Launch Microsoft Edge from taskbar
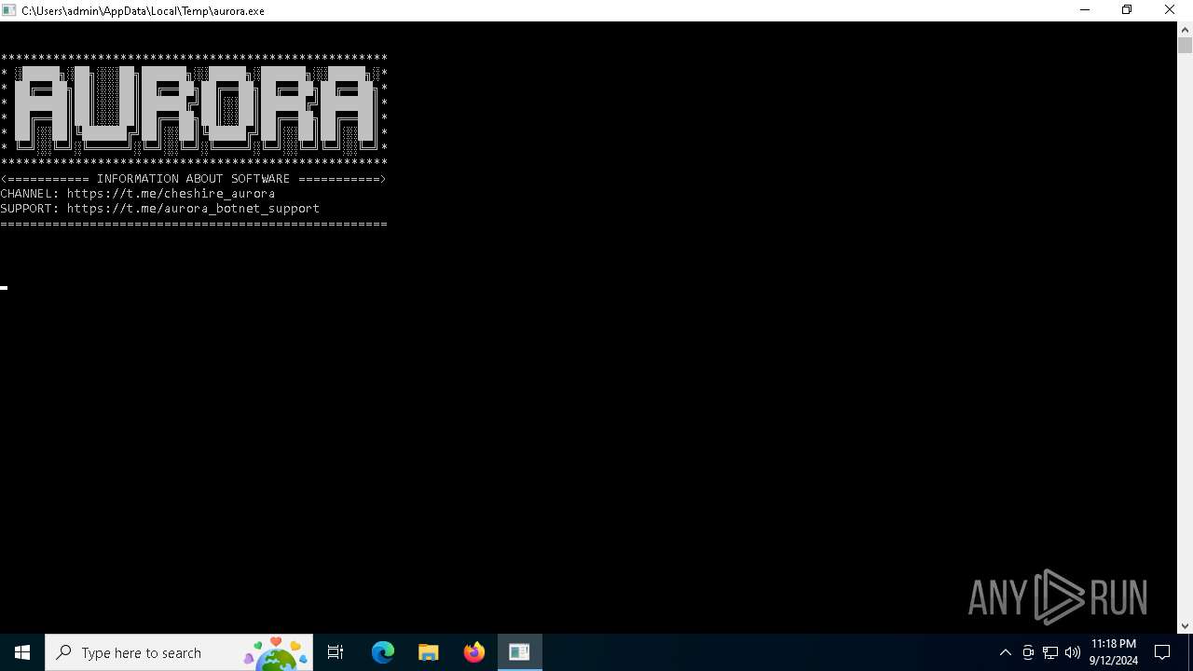 (x=383, y=652)
